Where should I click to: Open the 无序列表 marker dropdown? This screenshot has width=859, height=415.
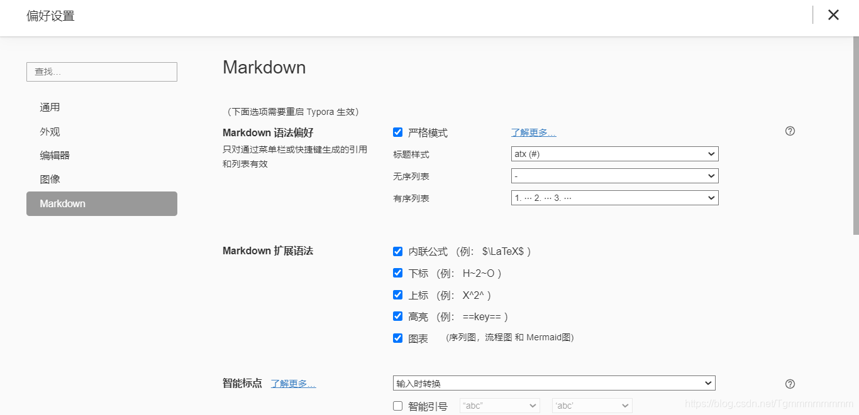614,176
